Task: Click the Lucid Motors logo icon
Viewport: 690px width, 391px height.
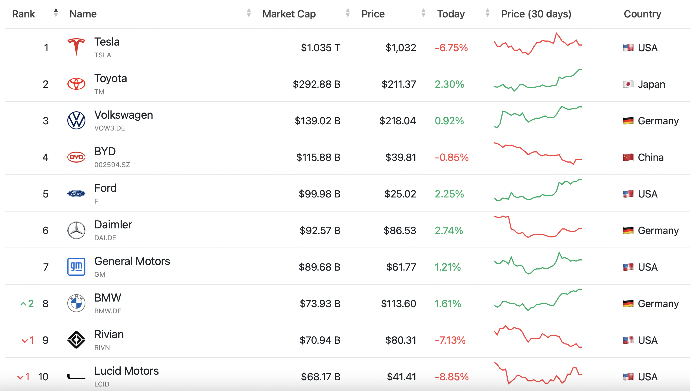Action: [76, 376]
